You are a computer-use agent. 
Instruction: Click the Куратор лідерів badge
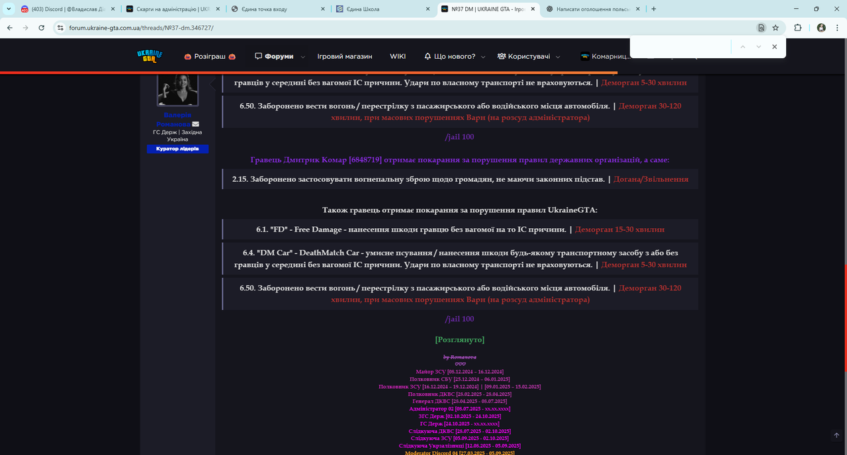(x=177, y=149)
